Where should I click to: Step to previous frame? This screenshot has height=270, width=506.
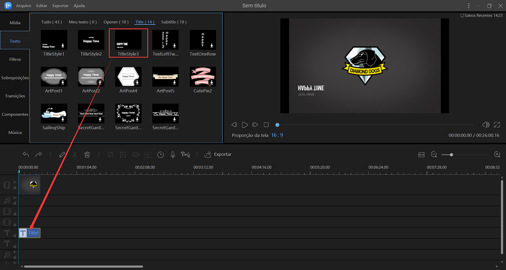(x=235, y=124)
